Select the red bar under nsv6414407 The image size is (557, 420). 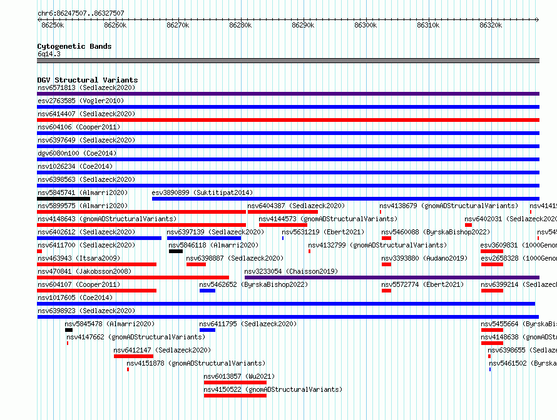click(288, 120)
